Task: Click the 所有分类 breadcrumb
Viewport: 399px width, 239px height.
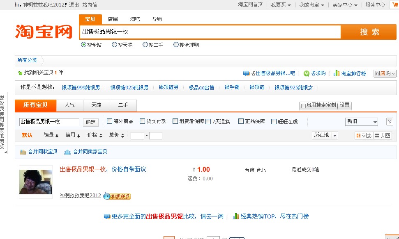Action: 27,60
